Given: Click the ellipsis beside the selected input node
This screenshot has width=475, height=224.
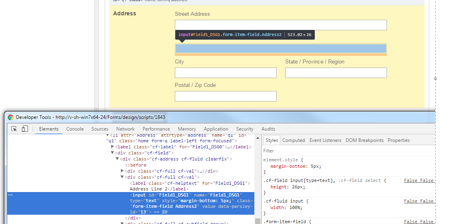Looking at the screenshot, I should [x=11, y=195].
